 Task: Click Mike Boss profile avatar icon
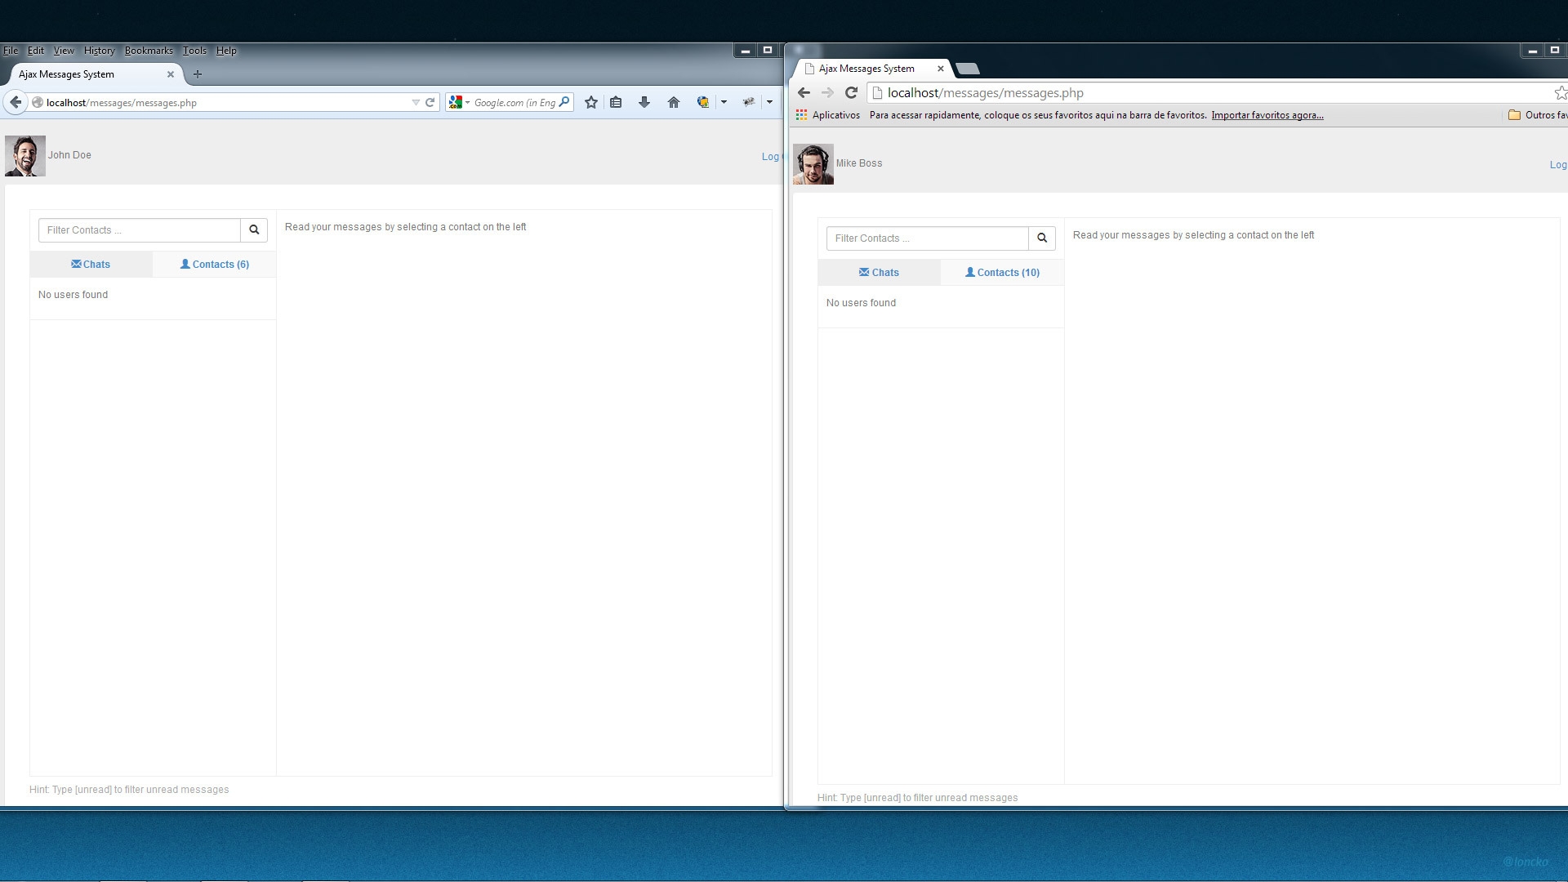(x=812, y=163)
